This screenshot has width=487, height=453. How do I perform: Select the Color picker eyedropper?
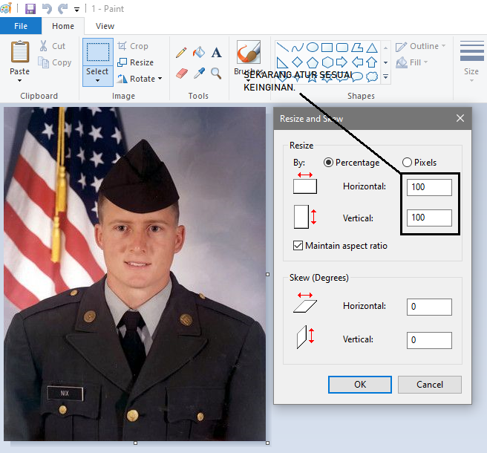[199, 74]
